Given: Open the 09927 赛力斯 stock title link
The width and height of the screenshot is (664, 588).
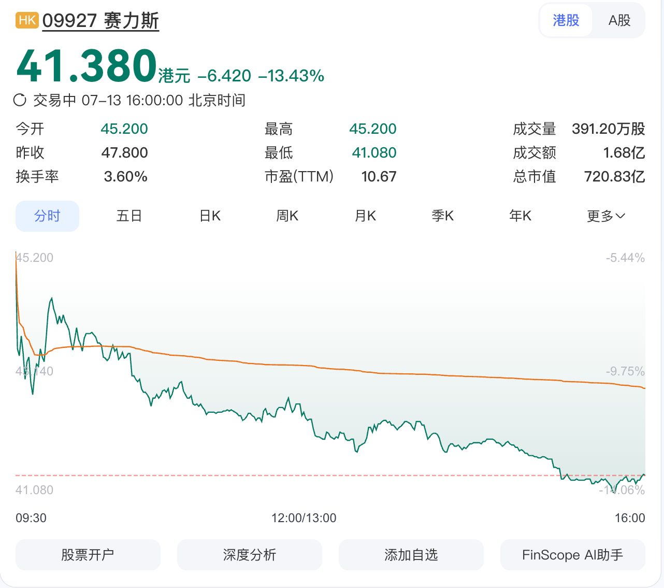Looking at the screenshot, I should (100, 21).
